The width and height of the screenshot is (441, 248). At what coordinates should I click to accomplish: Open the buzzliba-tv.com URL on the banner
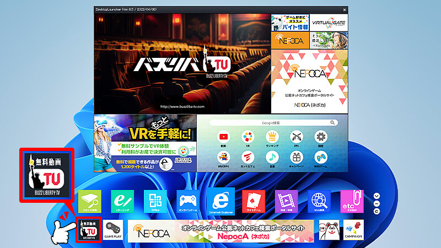point(182,106)
